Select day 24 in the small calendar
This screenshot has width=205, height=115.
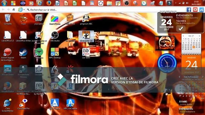(x=194, y=47)
